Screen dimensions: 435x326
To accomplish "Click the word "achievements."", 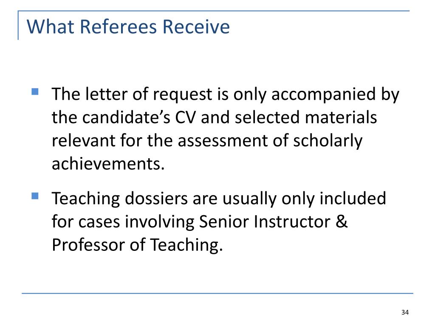I will (x=108, y=163).
